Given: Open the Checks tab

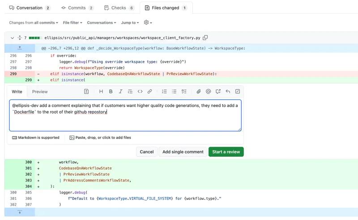Looking at the screenshot, I should (x=119, y=8).
